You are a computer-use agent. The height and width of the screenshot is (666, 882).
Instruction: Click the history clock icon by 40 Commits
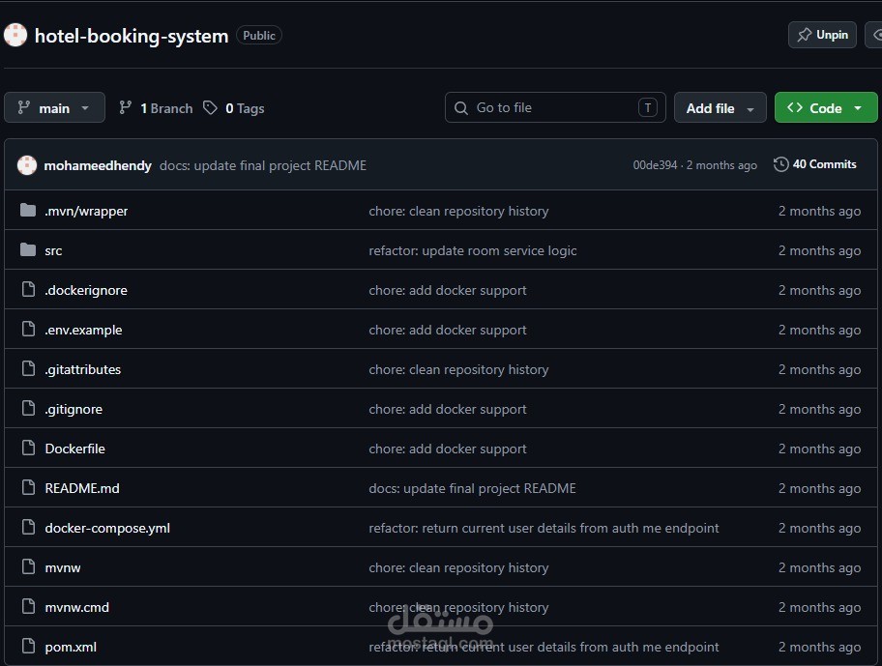pos(780,164)
